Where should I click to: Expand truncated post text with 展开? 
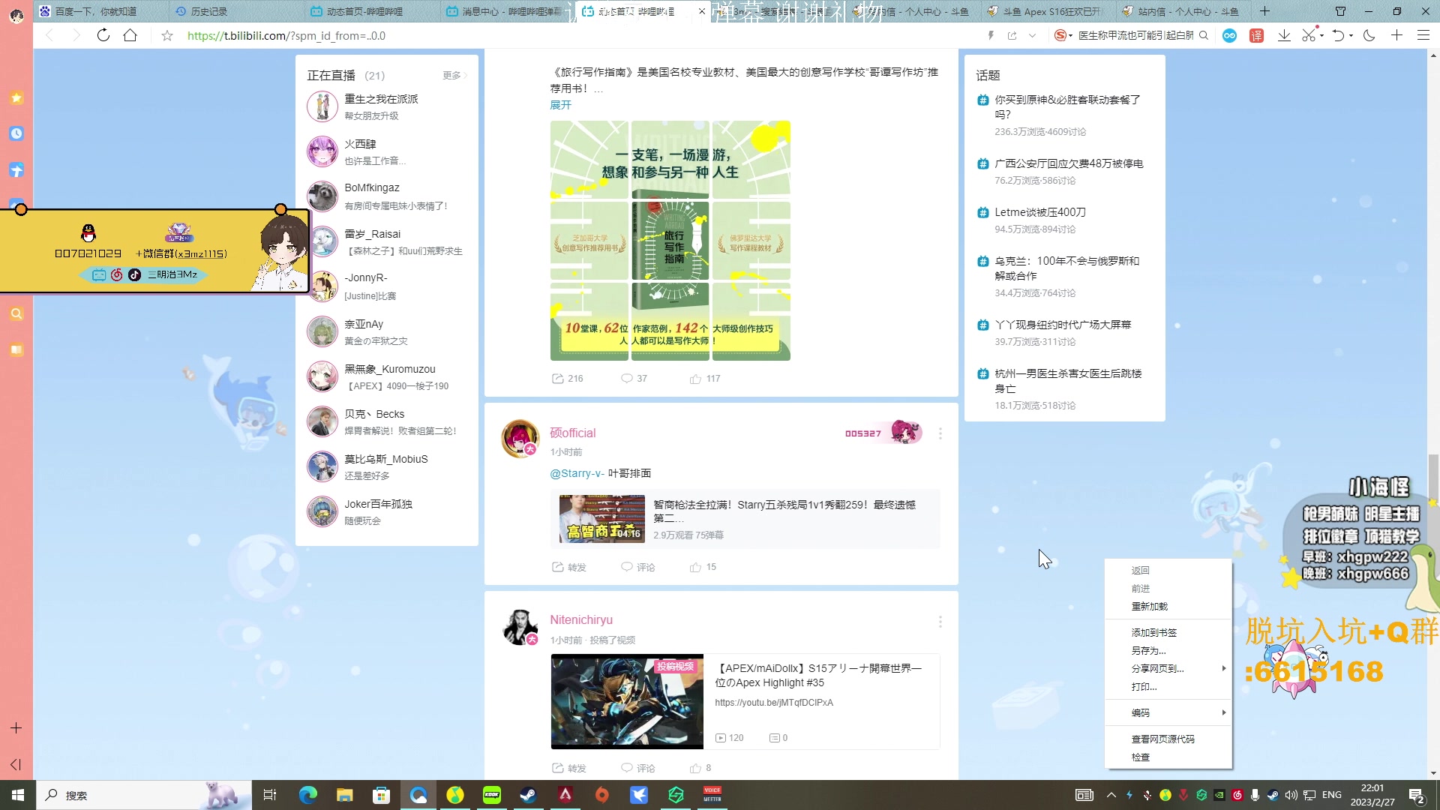pos(560,105)
